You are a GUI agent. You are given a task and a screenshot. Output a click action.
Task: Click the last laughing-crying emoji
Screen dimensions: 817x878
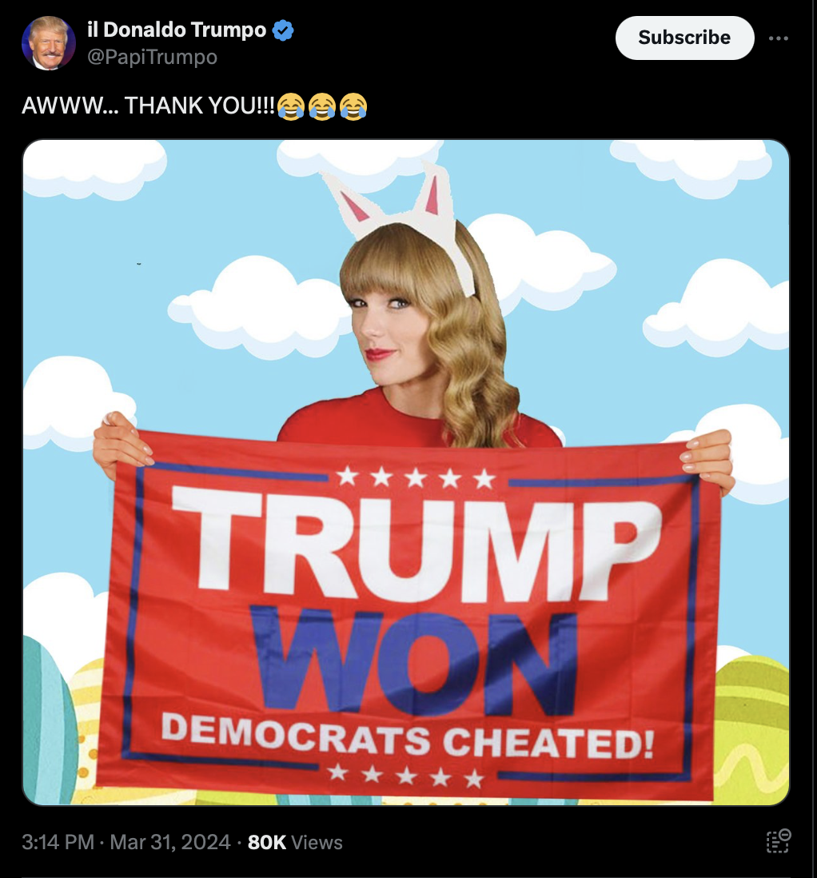tap(353, 106)
